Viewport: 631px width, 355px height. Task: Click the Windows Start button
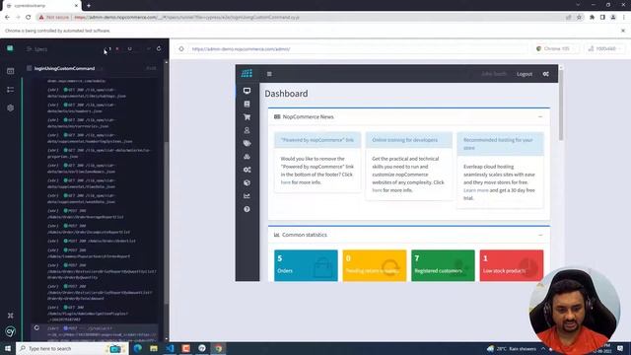(8, 348)
